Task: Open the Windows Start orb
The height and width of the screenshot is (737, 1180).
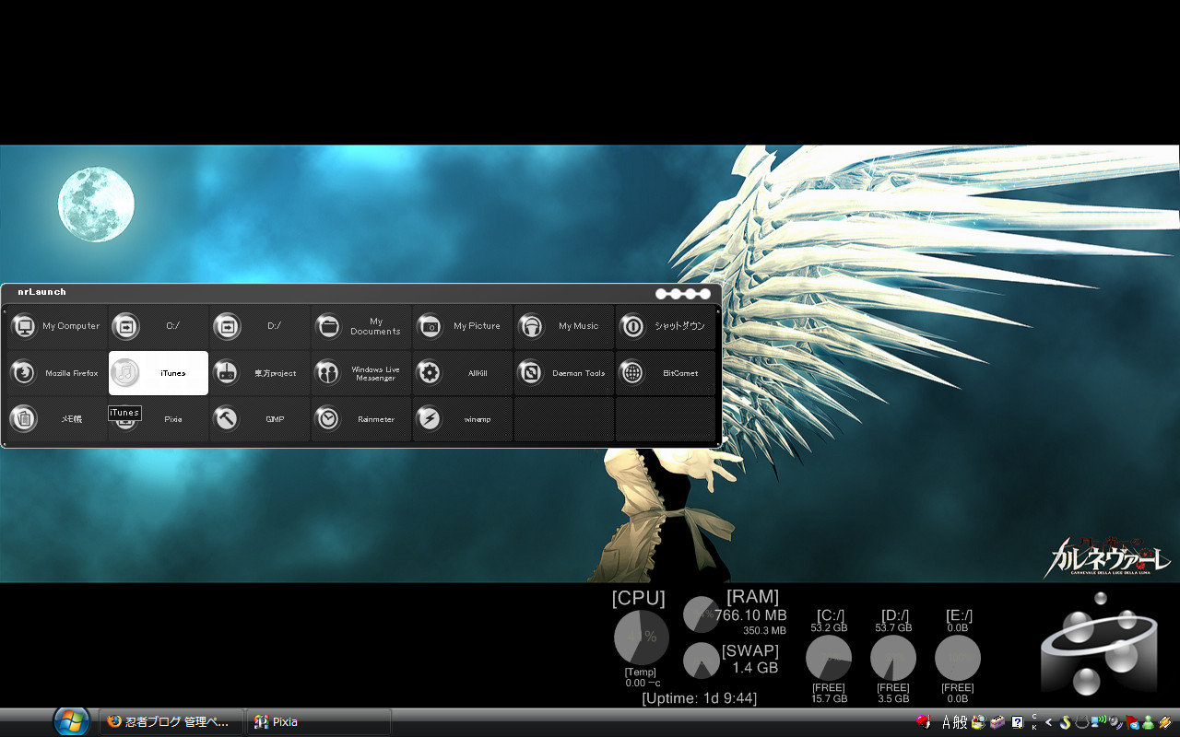Action: tap(71, 721)
